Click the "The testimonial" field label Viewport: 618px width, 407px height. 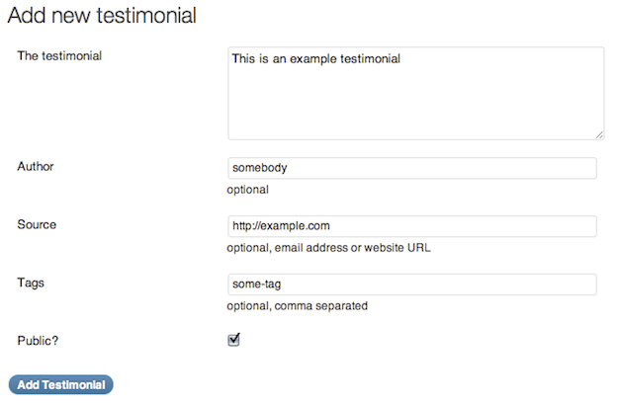tap(60, 55)
